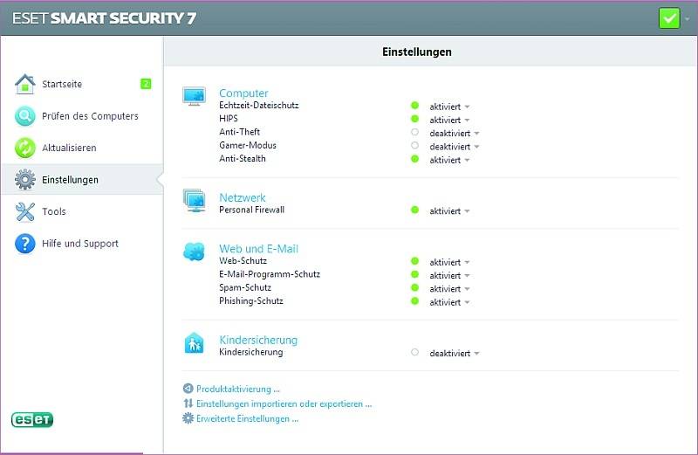Click the green notification badge on Startseite

pyautogui.click(x=146, y=83)
